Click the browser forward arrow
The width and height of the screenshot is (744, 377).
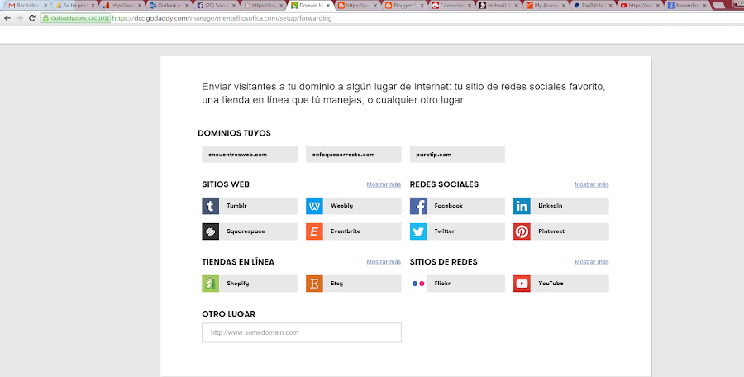click(20, 18)
